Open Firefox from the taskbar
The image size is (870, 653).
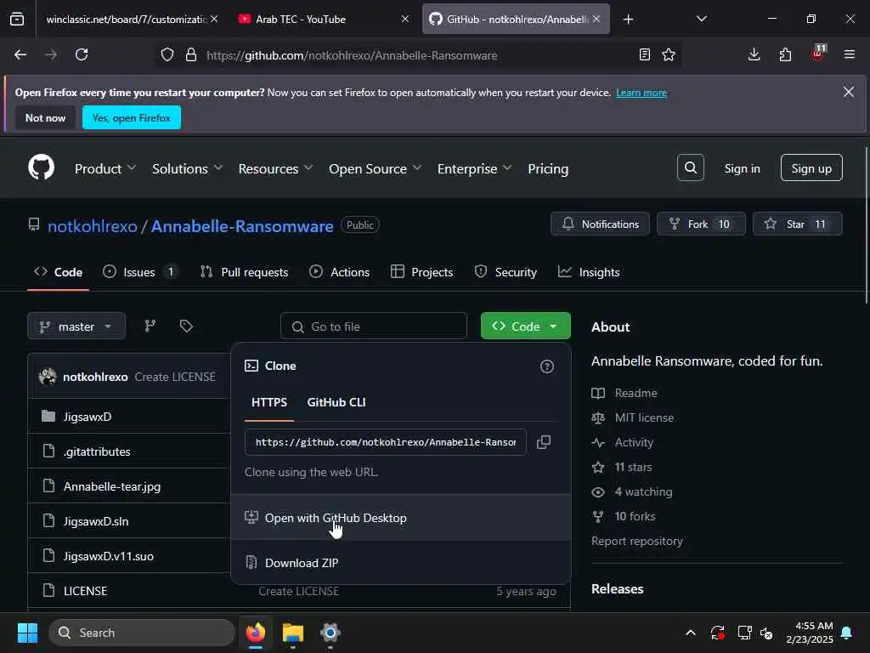point(256,633)
